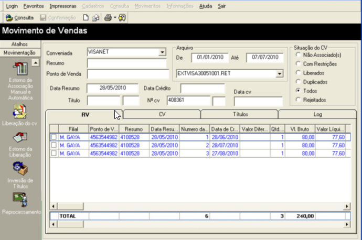Open the printer dropdown arrow

tap(115, 18)
